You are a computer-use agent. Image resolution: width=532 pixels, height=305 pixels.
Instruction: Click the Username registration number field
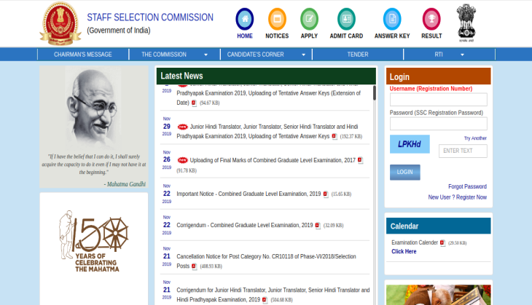click(x=439, y=100)
